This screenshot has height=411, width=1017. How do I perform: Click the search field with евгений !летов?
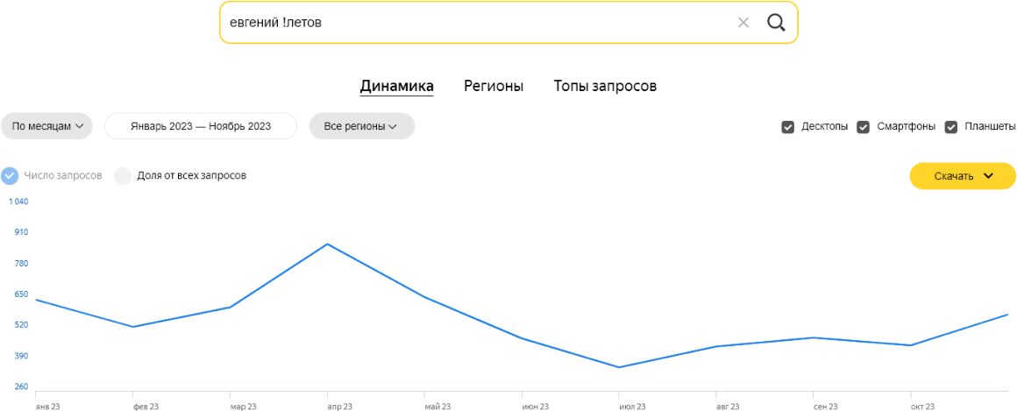[x=473, y=23]
